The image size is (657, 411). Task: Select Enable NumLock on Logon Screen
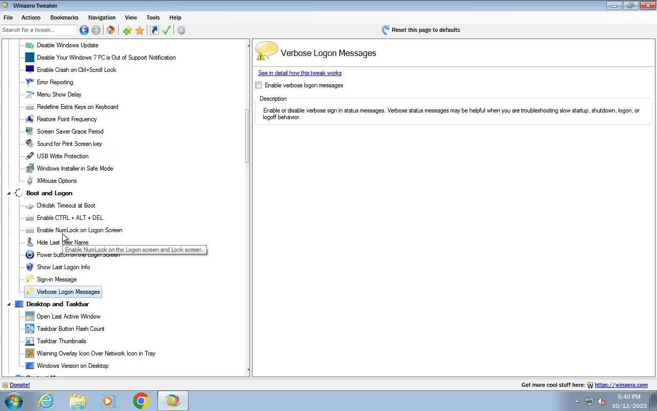[80, 230]
